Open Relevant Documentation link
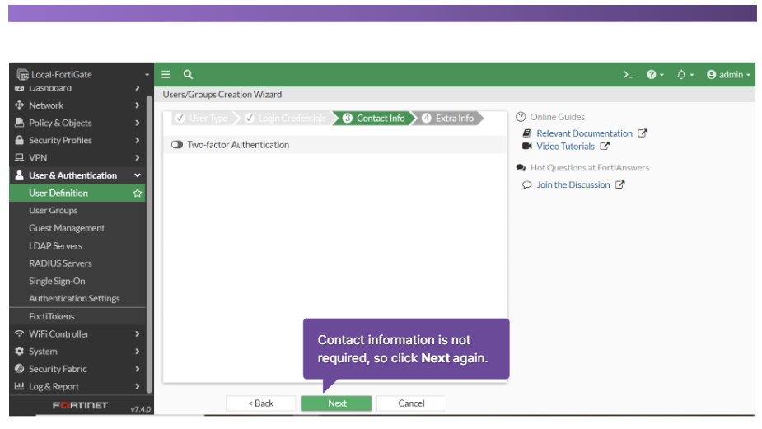The height and width of the screenshot is (429, 762). point(584,133)
